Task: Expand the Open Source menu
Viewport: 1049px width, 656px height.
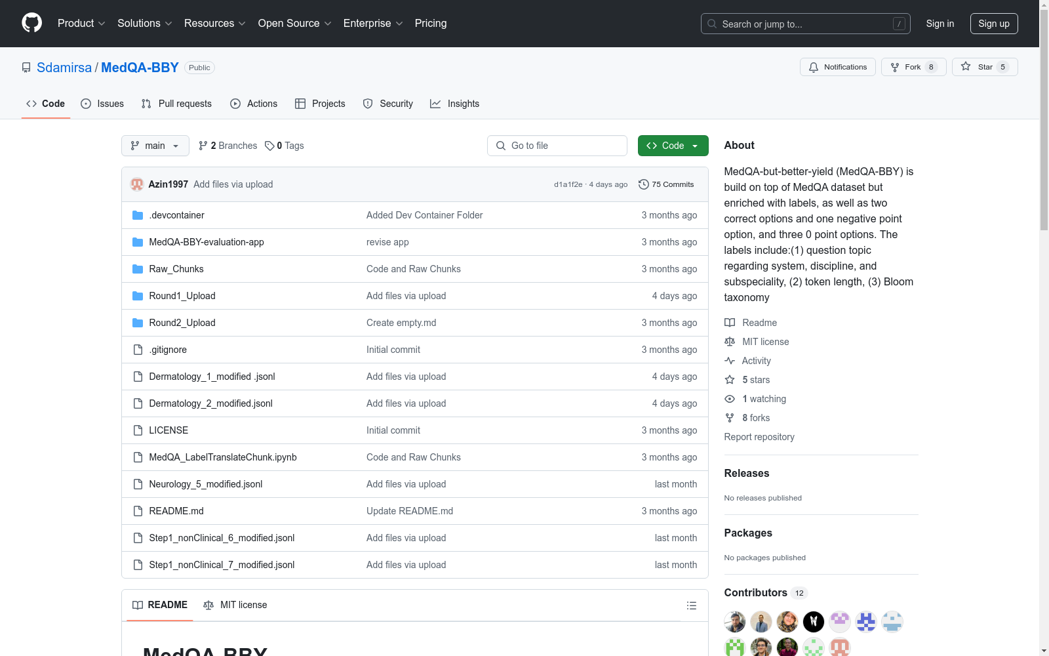Action: point(295,24)
